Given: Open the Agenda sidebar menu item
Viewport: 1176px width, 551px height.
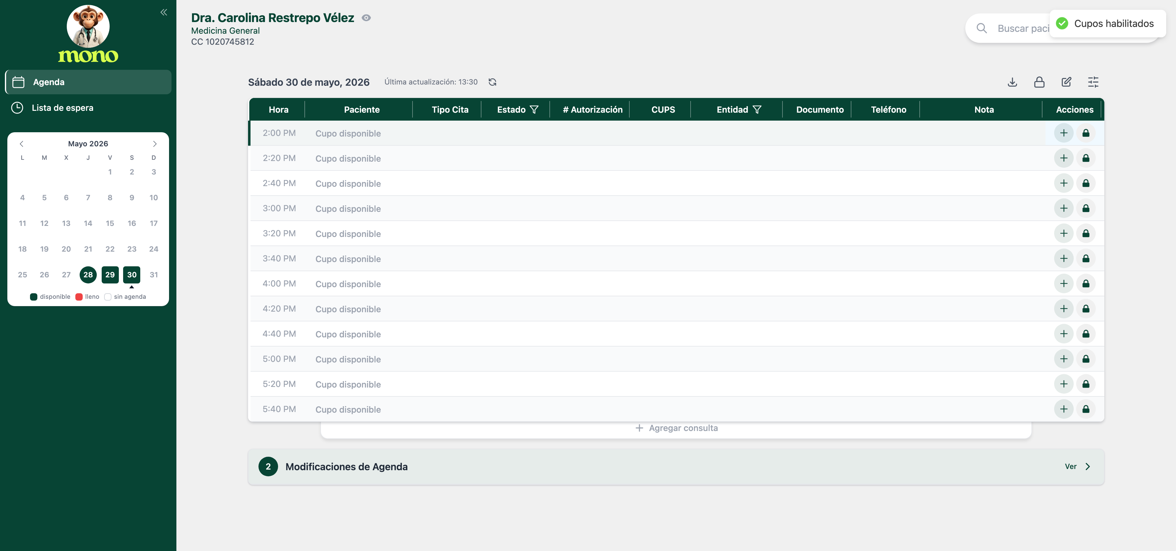Looking at the screenshot, I should pyautogui.click(x=88, y=82).
